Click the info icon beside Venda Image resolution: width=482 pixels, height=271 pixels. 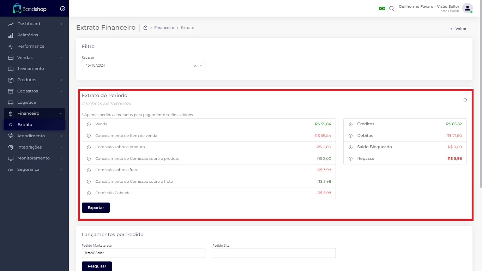[89, 124]
